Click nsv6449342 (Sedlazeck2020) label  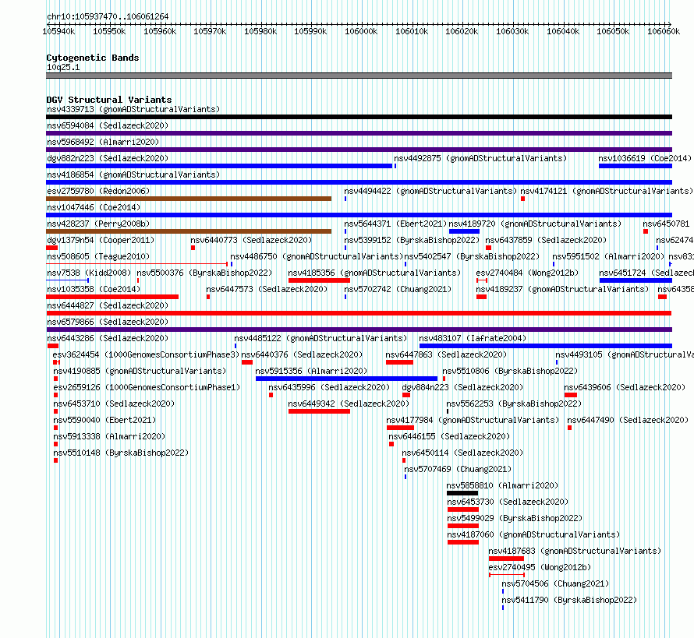(349, 404)
